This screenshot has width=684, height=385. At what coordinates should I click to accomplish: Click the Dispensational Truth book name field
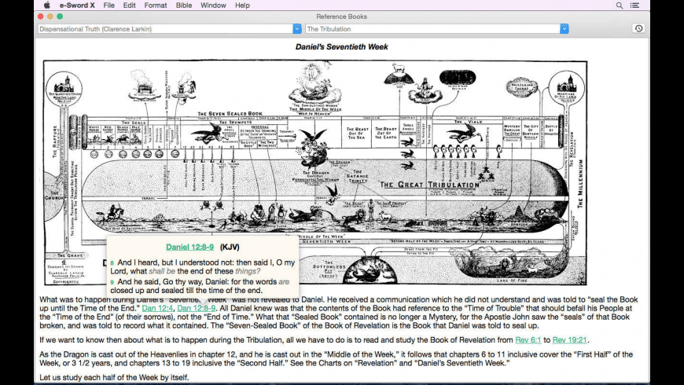(165, 29)
